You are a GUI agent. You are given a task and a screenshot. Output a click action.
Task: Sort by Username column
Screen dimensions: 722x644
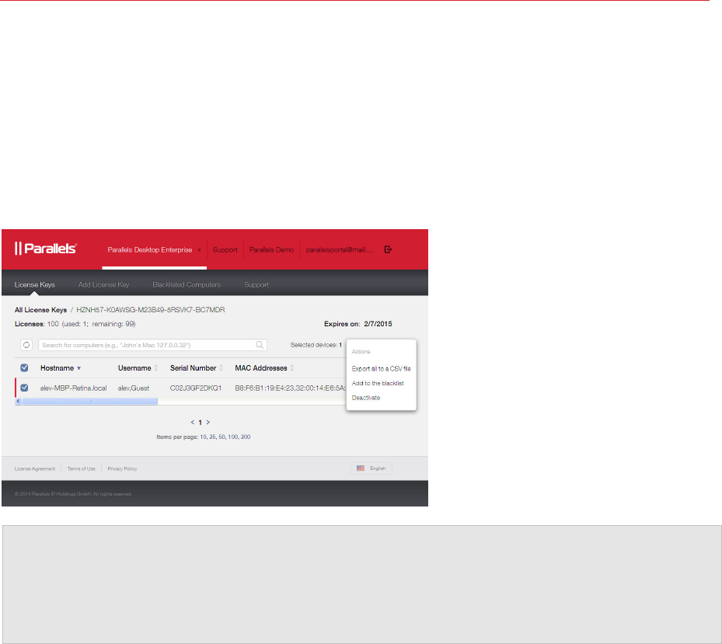coord(138,367)
